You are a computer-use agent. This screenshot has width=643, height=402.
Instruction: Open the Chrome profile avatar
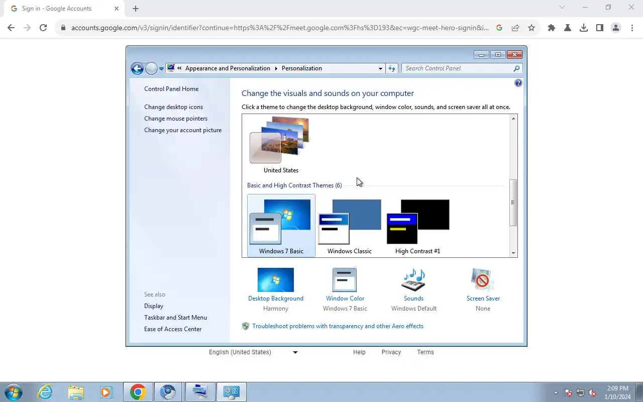coord(616,28)
